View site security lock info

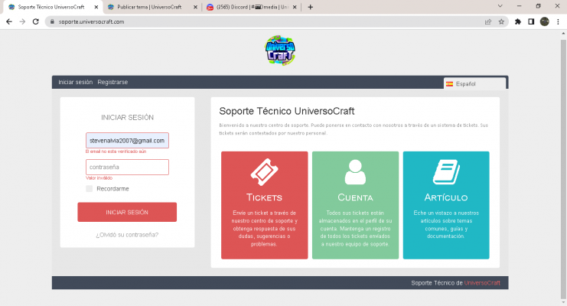52,21
